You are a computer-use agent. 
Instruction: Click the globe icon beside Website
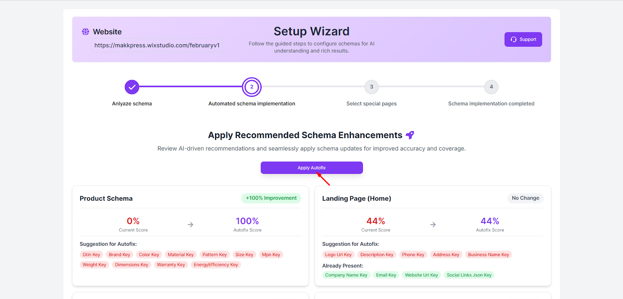[x=85, y=31]
